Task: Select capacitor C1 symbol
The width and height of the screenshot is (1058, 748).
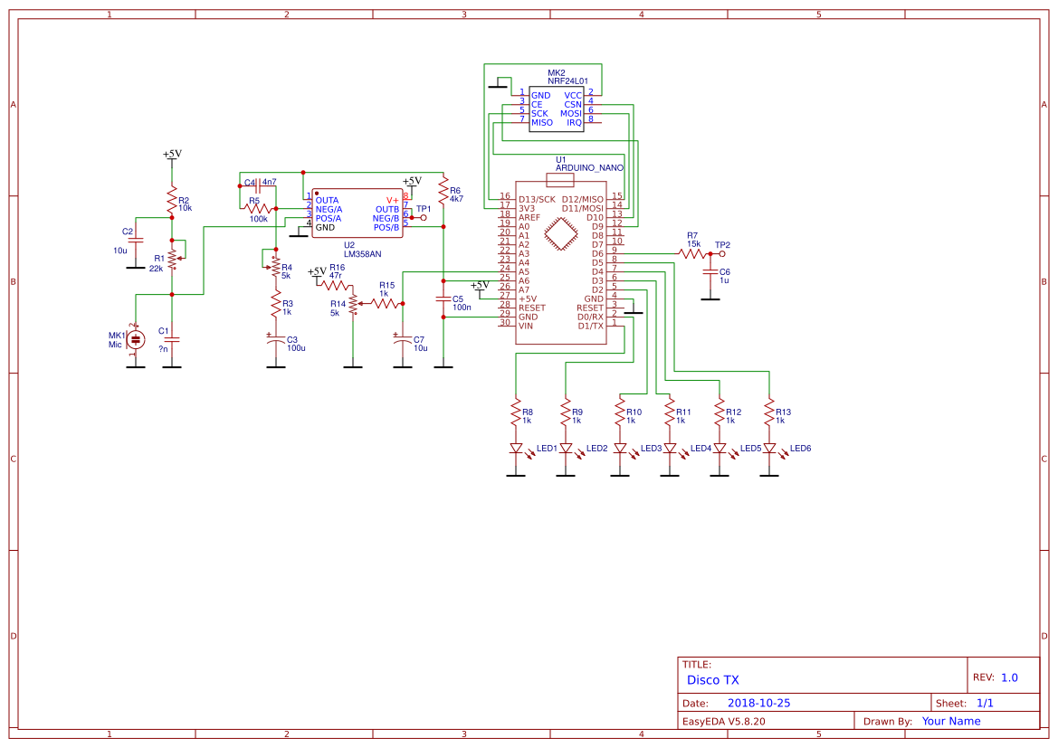Action: coord(172,340)
